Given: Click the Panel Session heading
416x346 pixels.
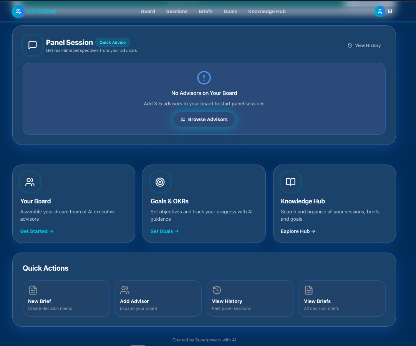Looking at the screenshot, I should coord(70,43).
